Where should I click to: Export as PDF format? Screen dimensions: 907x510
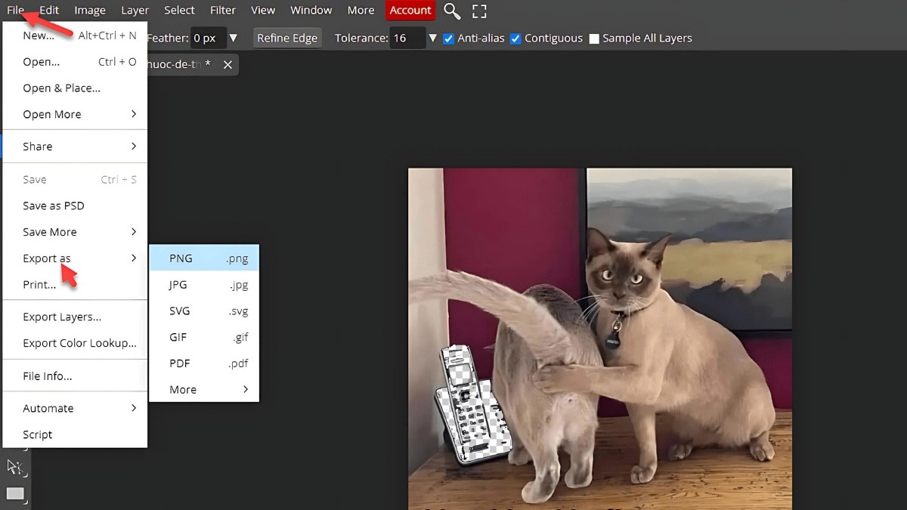[x=204, y=363]
